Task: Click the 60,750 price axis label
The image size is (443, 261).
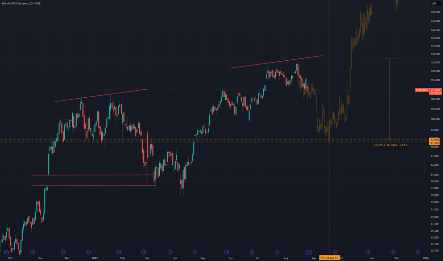Action: tap(434, 251)
